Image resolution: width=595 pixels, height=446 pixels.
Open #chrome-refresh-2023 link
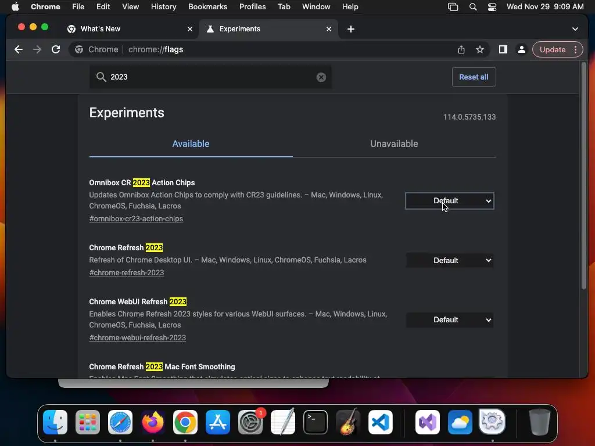coord(126,273)
